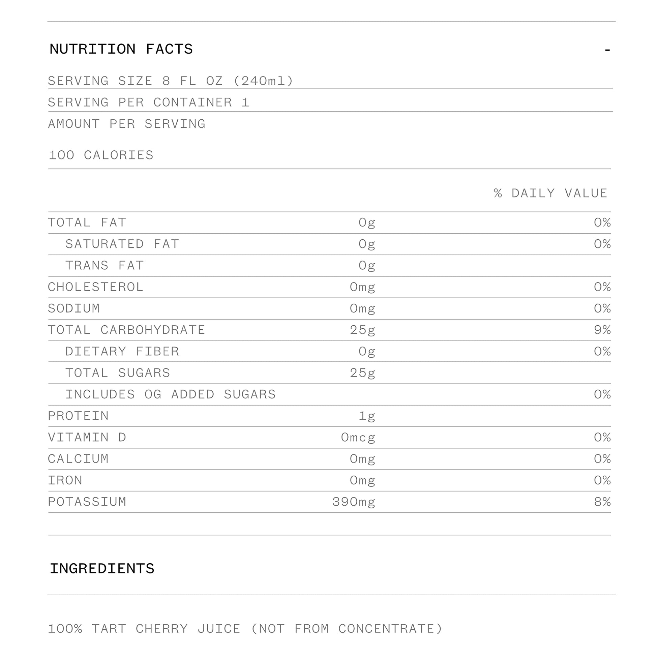Click the serving size 8 fl oz line

(x=171, y=81)
